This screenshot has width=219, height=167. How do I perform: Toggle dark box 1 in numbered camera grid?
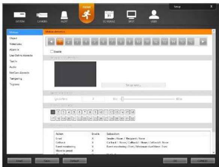53,112
